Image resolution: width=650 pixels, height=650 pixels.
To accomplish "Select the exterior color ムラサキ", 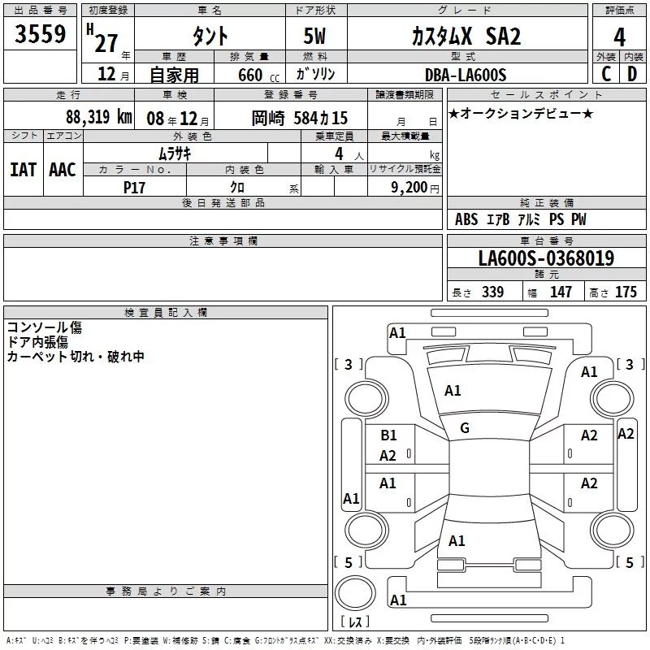I will pos(175,154).
